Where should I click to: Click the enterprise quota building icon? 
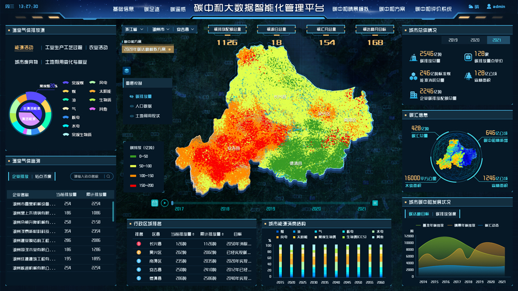click(x=413, y=95)
